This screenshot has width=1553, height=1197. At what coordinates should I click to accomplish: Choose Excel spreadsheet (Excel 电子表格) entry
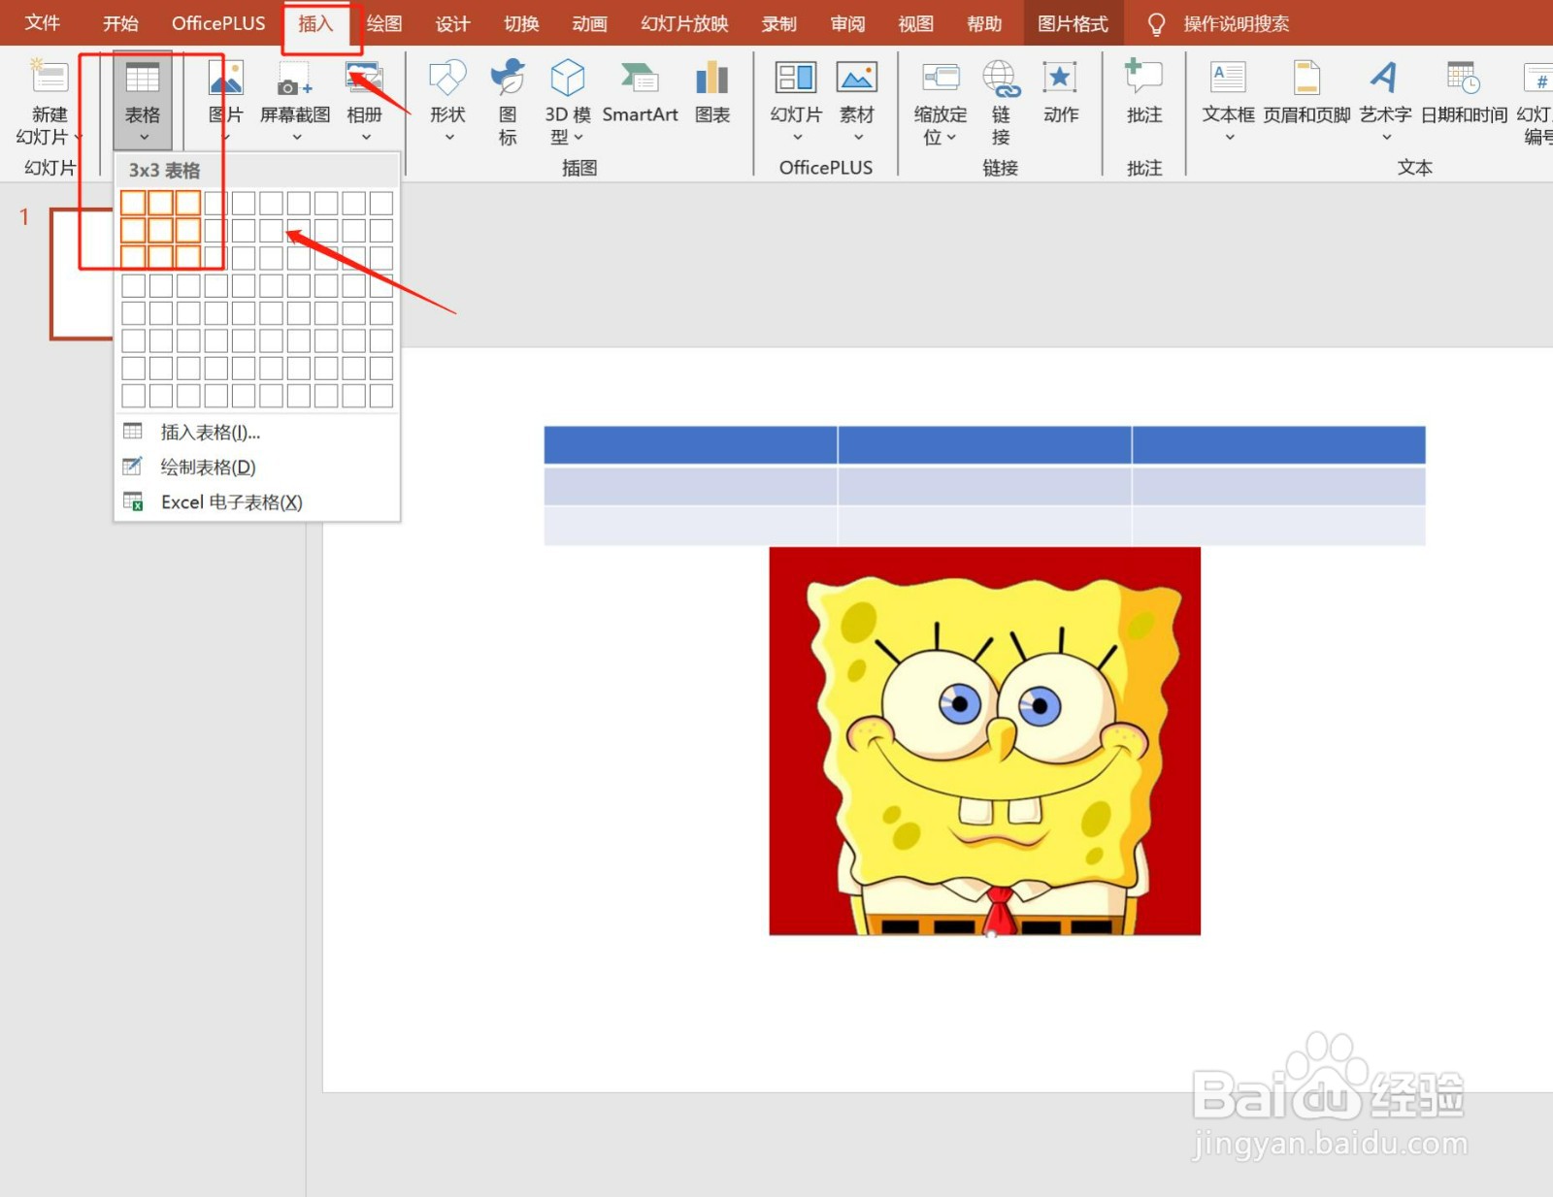pyautogui.click(x=257, y=502)
